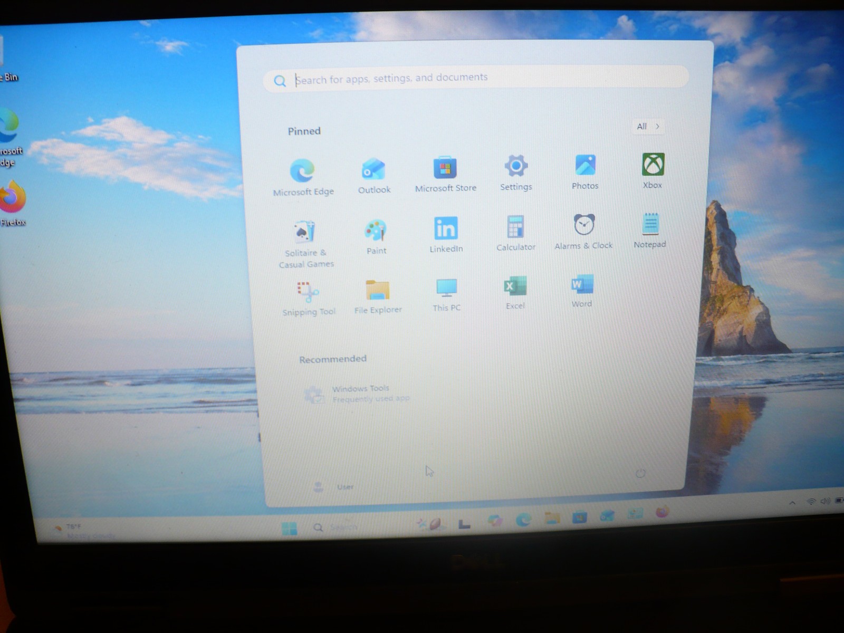Open the power options button
The image size is (844, 633).
click(x=640, y=473)
